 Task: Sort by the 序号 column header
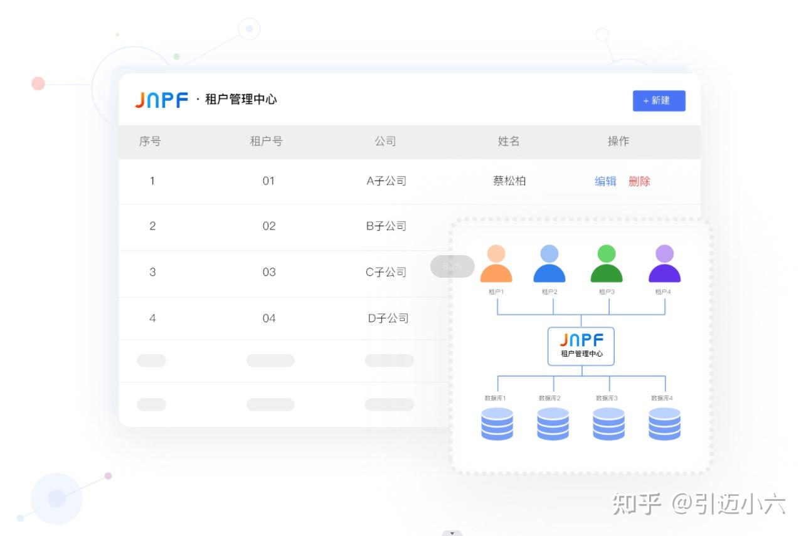pyautogui.click(x=149, y=142)
